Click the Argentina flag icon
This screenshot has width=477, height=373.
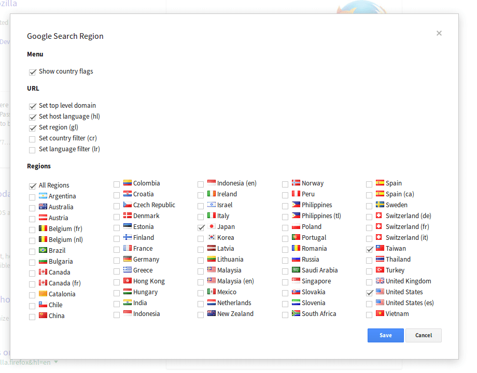[43, 196]
